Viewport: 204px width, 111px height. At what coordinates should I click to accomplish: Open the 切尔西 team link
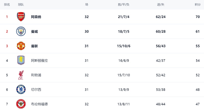(36, 90)
